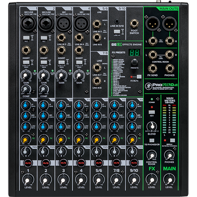Click the LINE IN 5 jack

[97, 24]
